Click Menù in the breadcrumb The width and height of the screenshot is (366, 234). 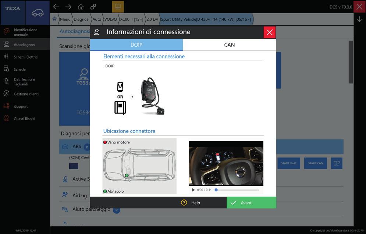(65, 19)
